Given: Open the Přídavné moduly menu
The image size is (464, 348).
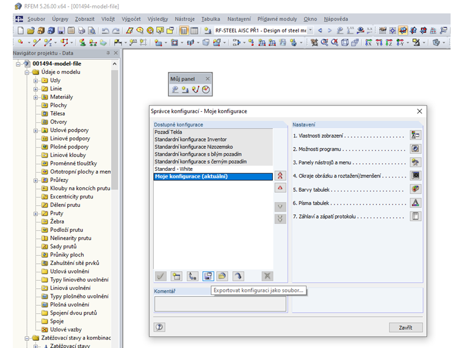Looking at the screenshot, I should (x=277, y=19).
